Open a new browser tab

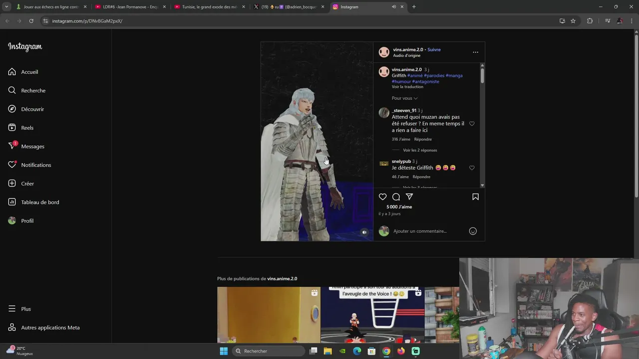[414, 7]
